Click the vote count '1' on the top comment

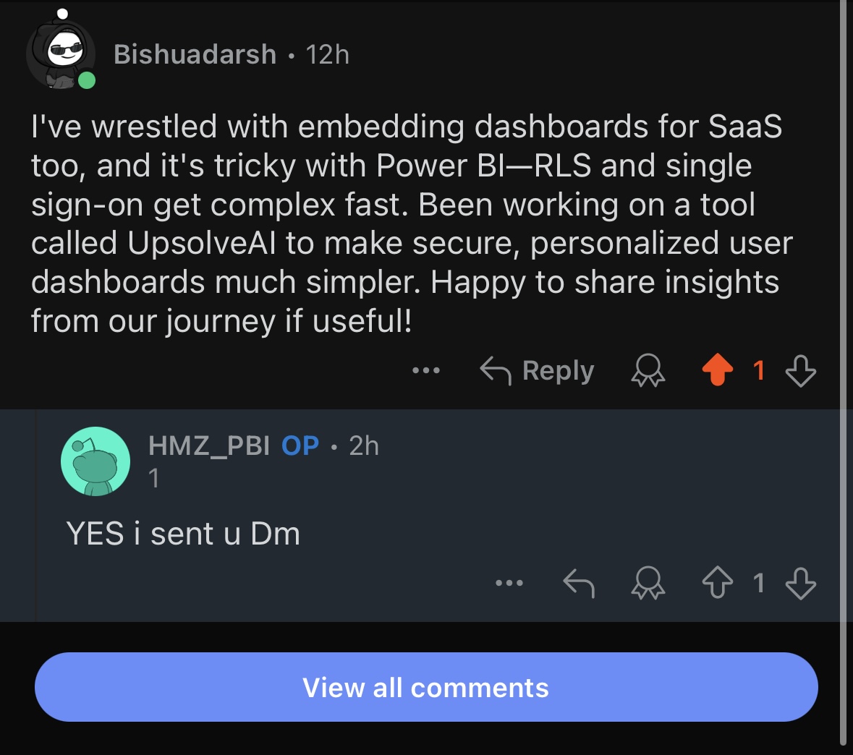760,371
